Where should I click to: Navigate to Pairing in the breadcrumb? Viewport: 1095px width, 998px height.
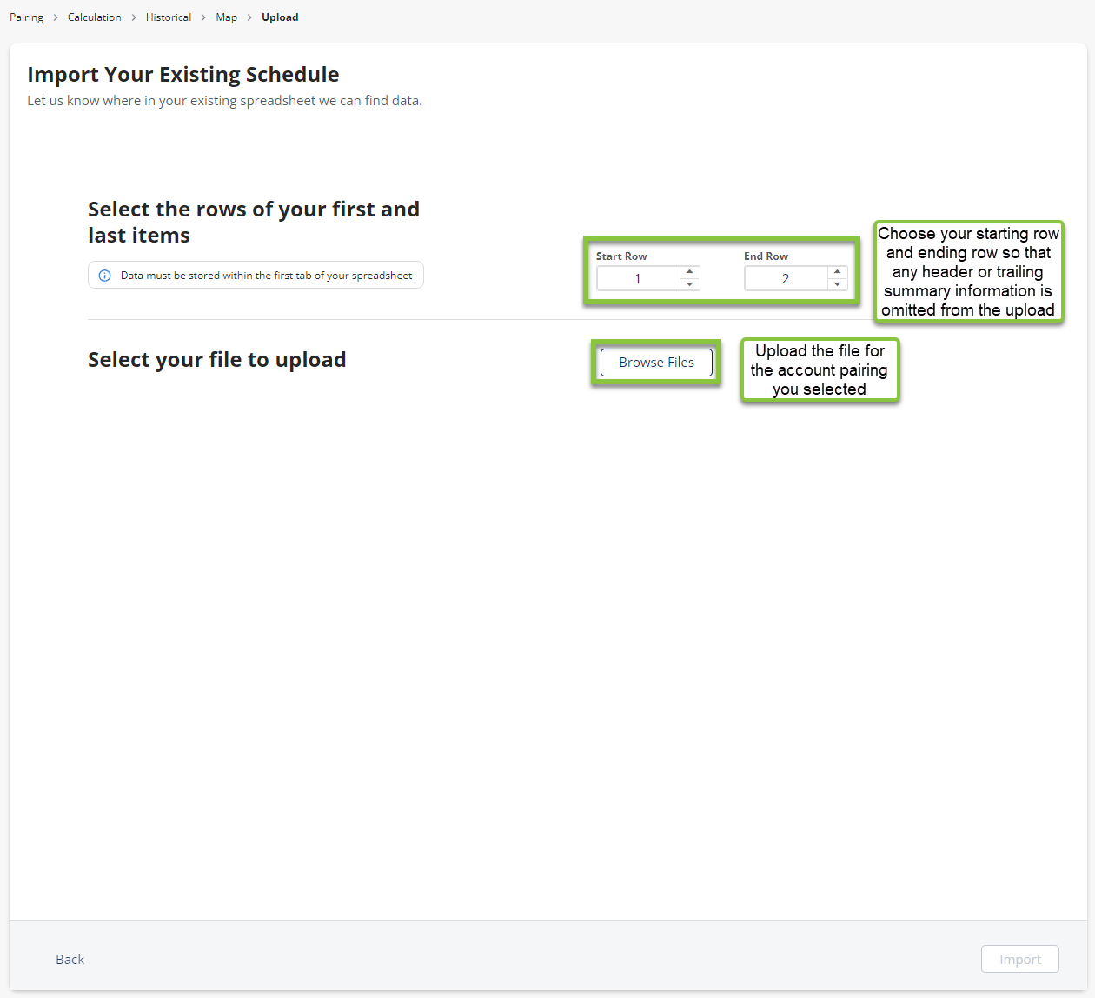(x=26, y=17)
